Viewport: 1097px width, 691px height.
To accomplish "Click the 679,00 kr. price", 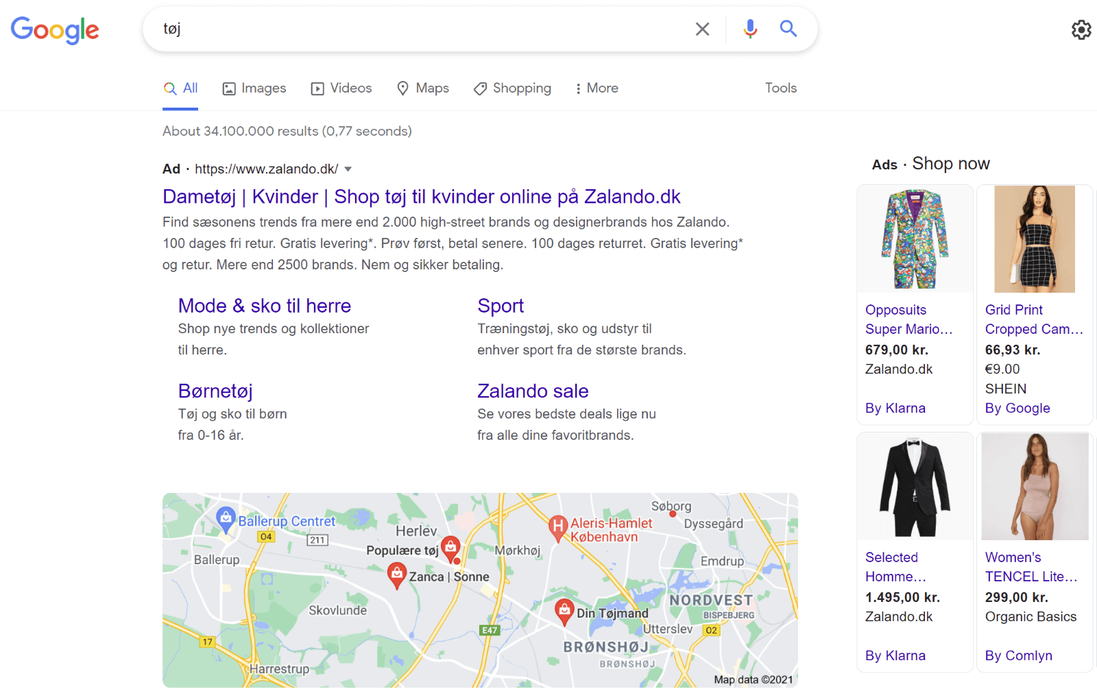I will [x=897, y=350].
